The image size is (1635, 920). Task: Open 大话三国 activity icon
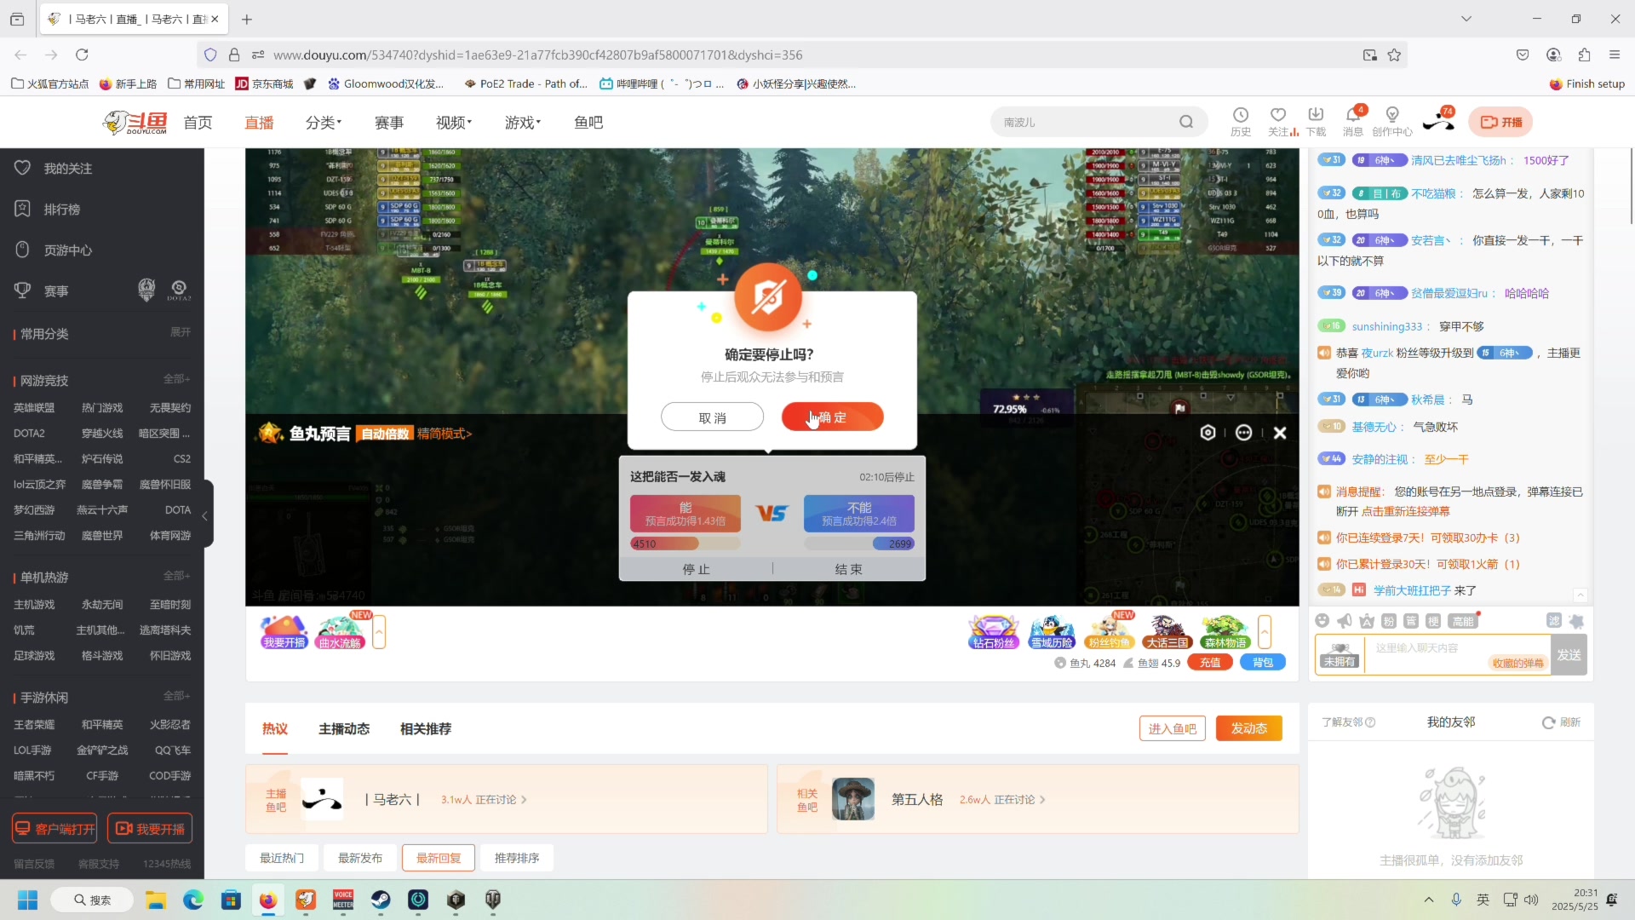coord(1167,632)
